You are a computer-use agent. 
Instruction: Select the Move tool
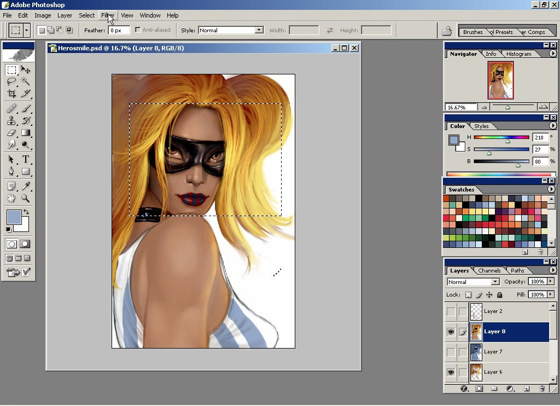25,69
